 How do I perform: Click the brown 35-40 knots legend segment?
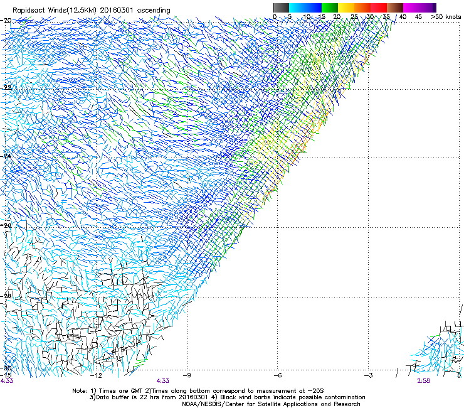(395, 8)
